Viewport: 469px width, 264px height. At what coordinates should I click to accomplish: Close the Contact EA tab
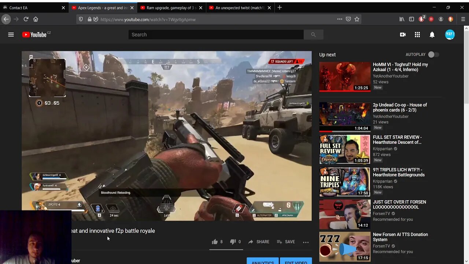click(x=63, y=7)
